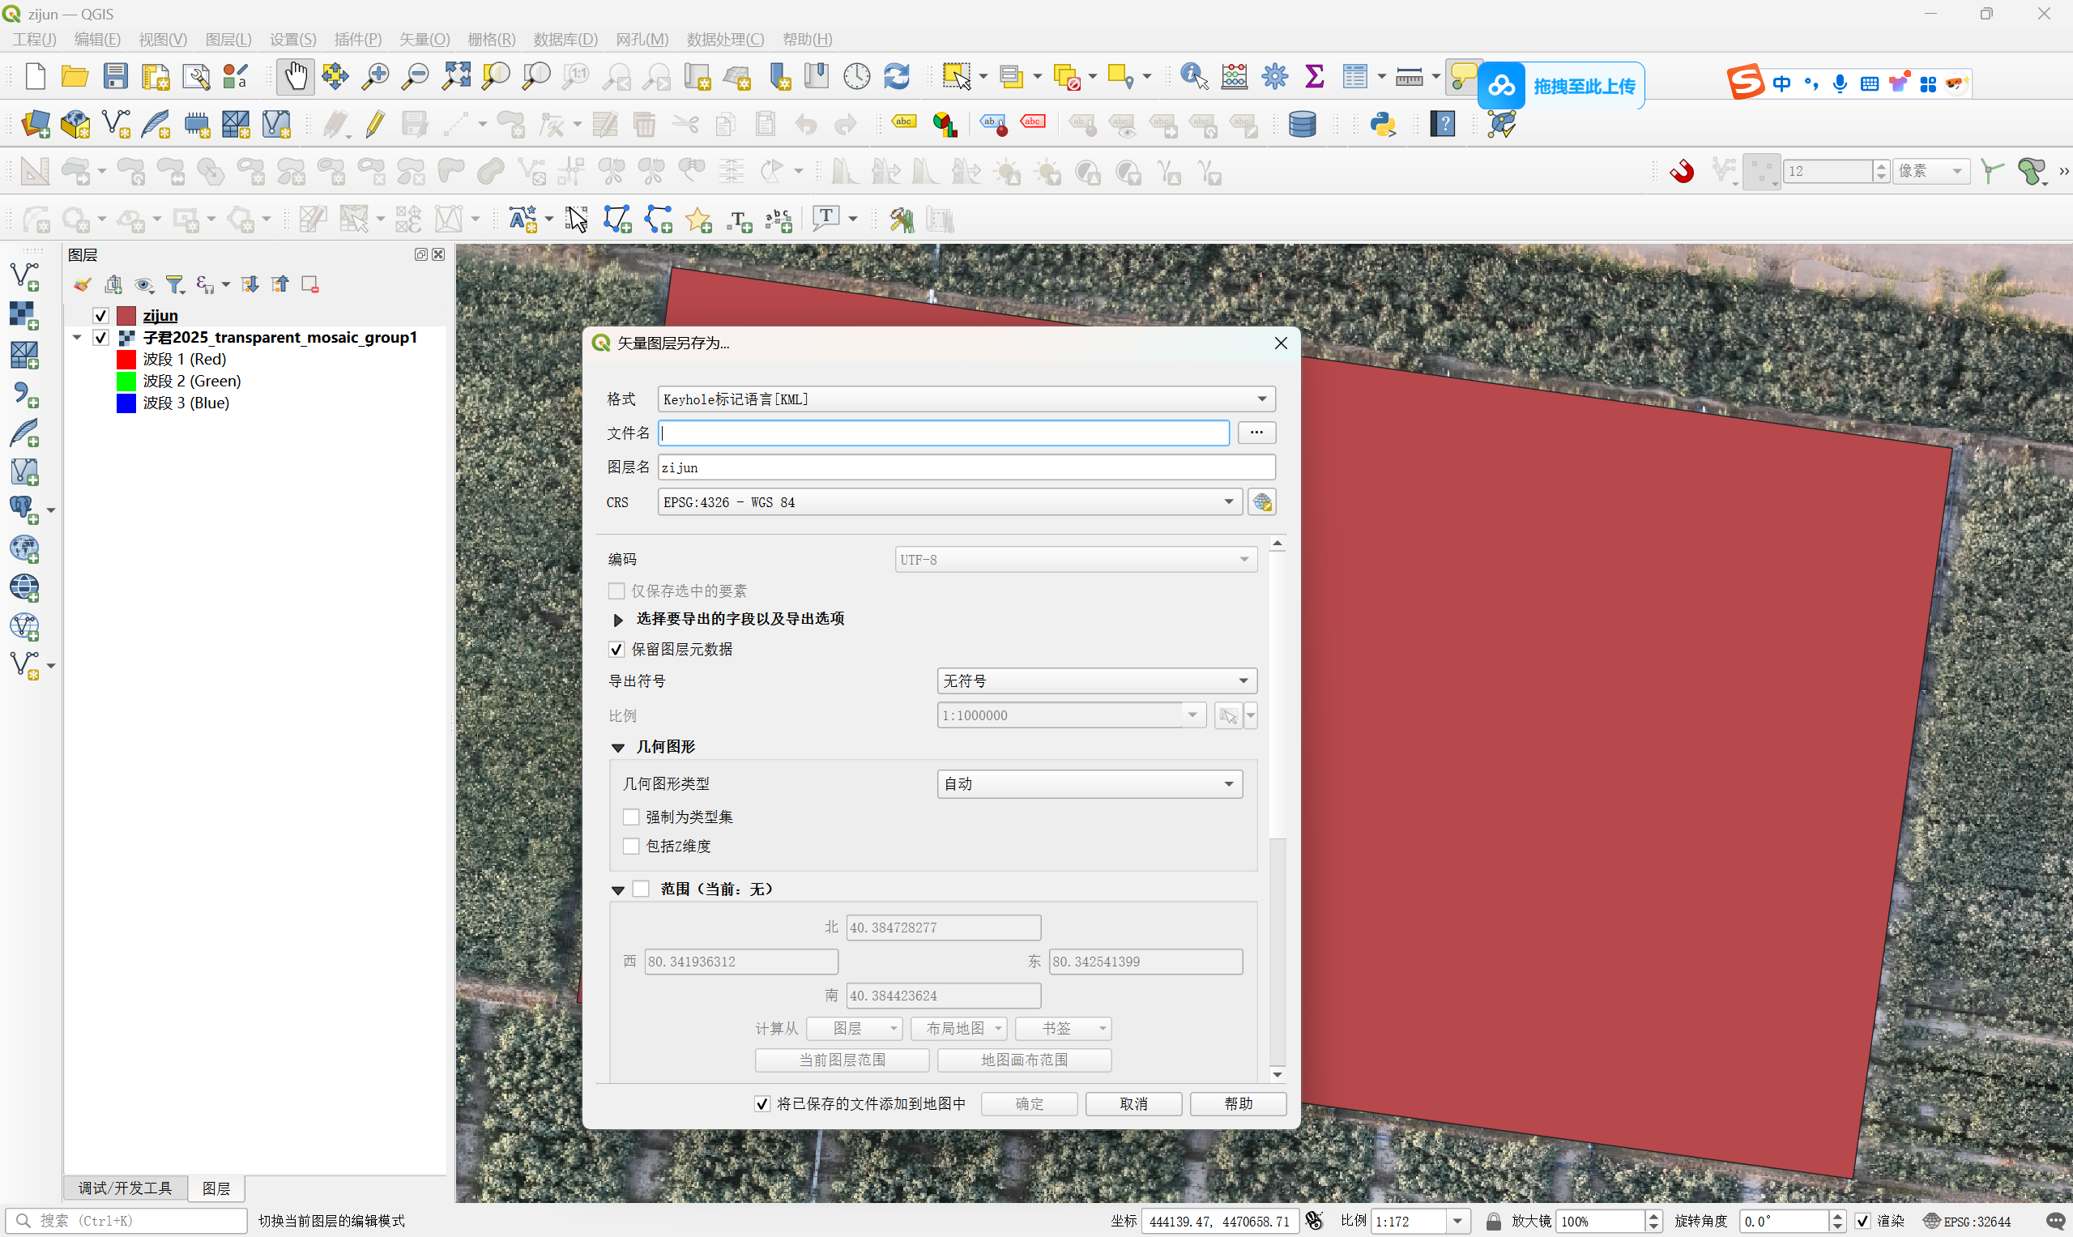Open the 数据处理(C) menu
The image size is (2073, 1237).
pos(725,40)
